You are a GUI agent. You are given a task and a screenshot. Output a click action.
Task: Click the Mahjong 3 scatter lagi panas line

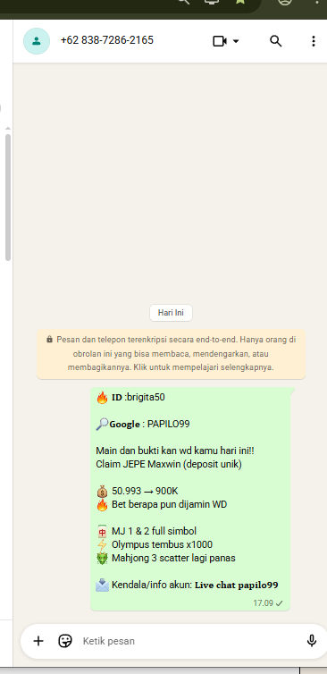pyautogui.click(x=166, y=559)
